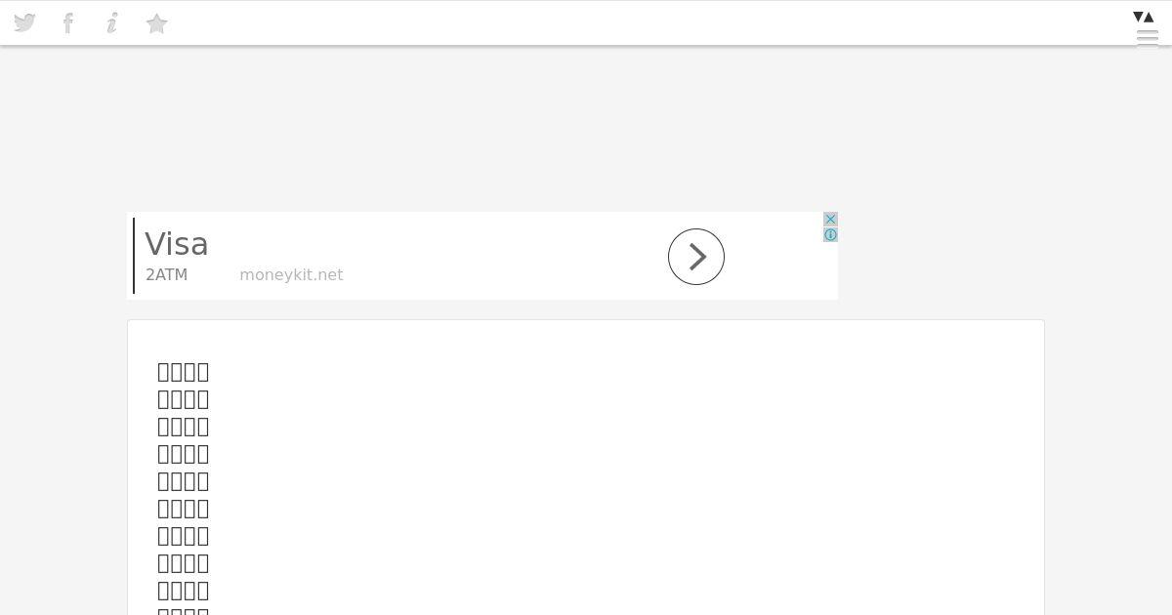The height and width of the screenshot is (615, 1172).
Task: Click the partially cut-off bottom row of boxes
Action: tap(184, 611)
